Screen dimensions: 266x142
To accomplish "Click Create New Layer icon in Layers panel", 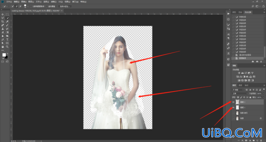I will (x=258, y=140).
